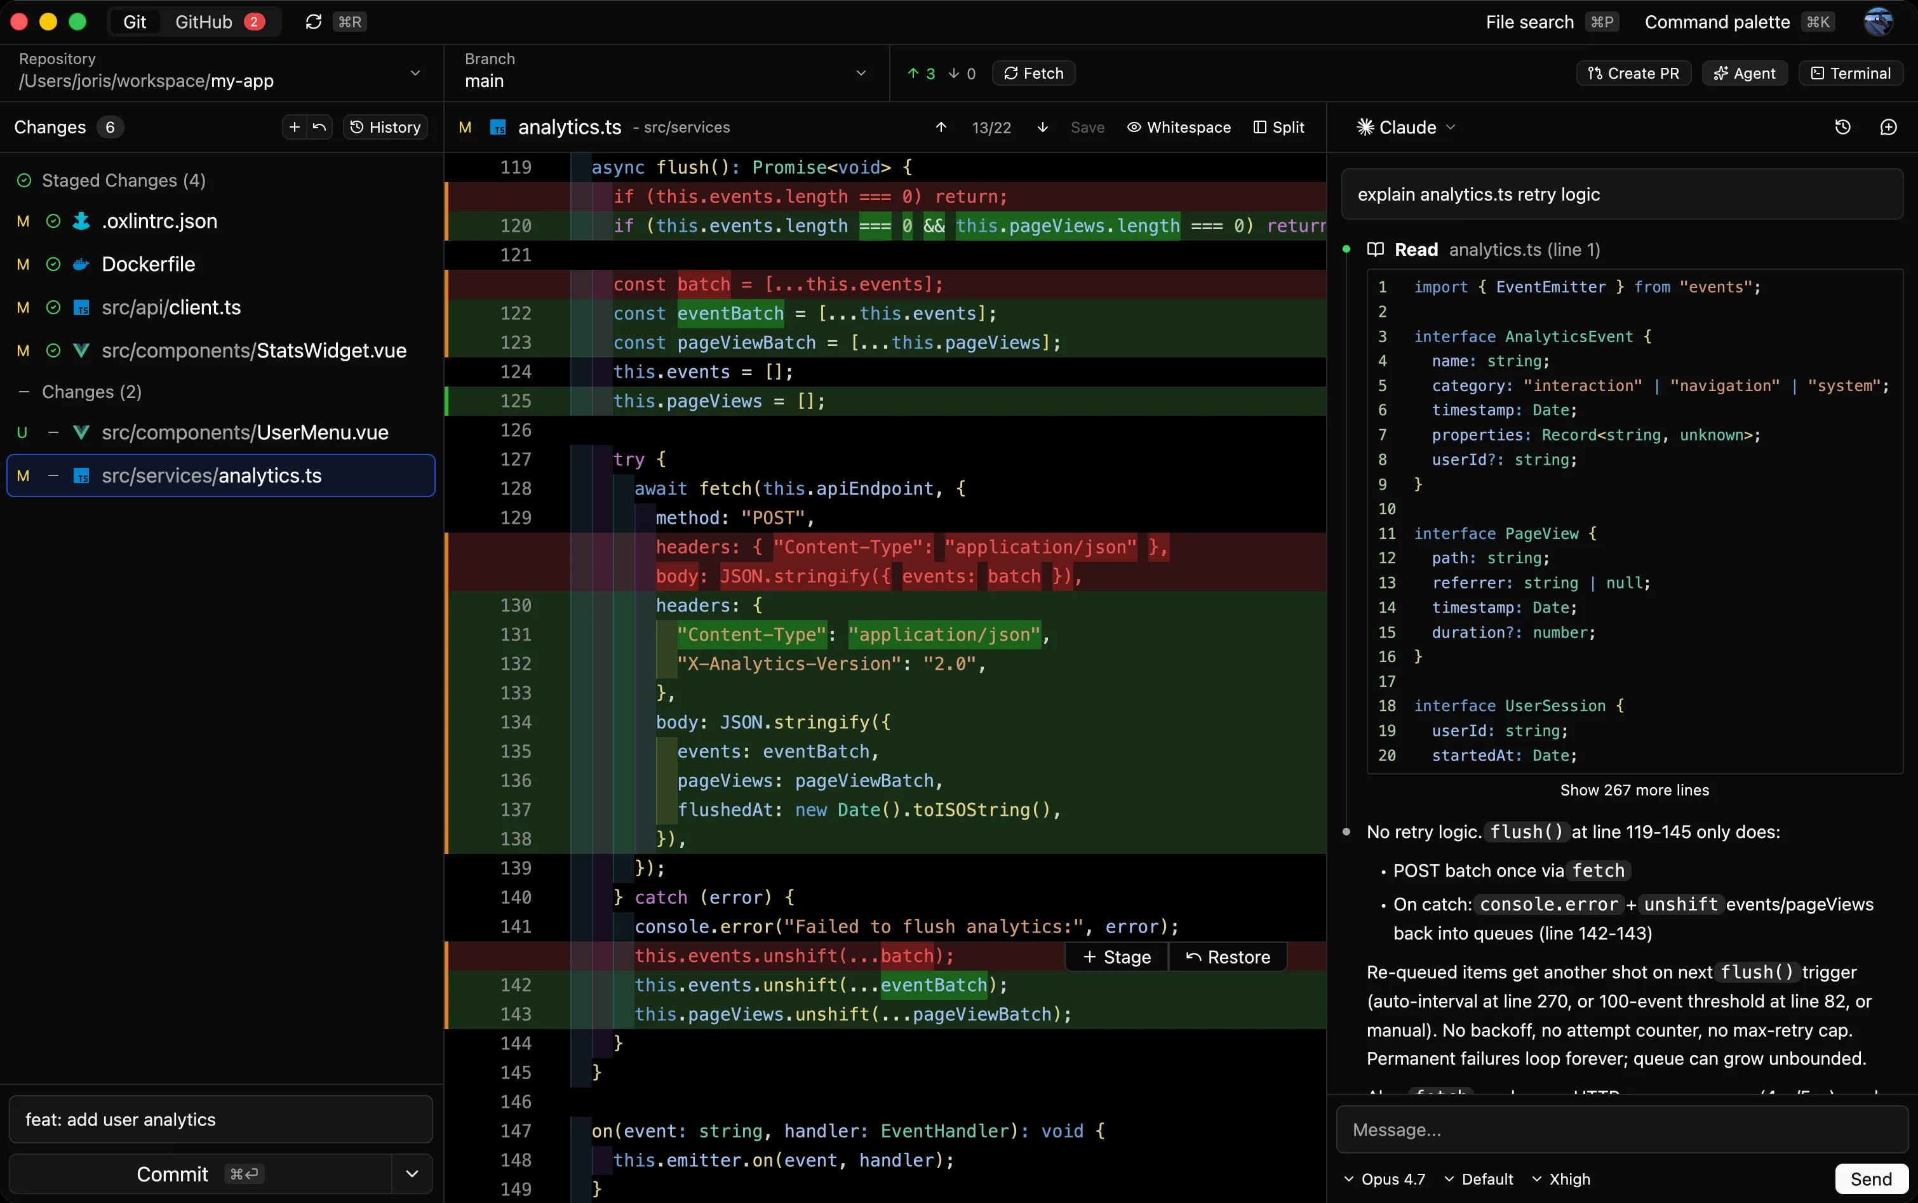
Task: Stage the hunk with the Stage button
Action: (x=1117, y=956)
